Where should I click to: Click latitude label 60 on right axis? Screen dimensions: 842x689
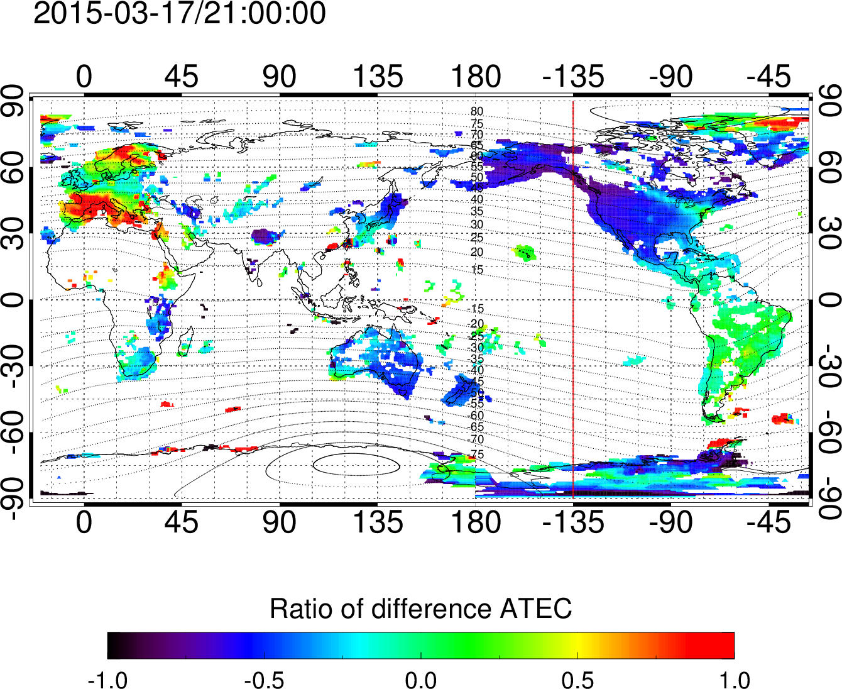coord(829,167)
